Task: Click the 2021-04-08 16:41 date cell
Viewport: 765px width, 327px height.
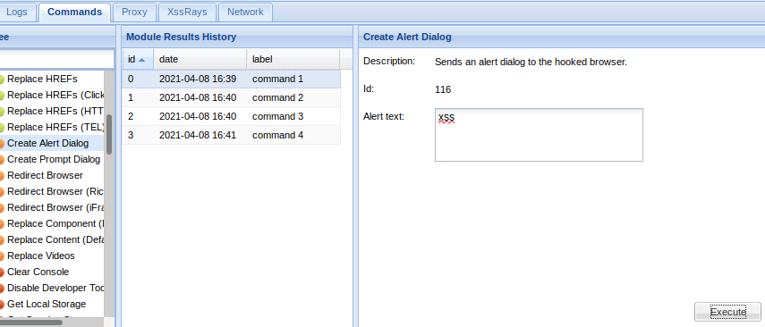Action: 198,135
